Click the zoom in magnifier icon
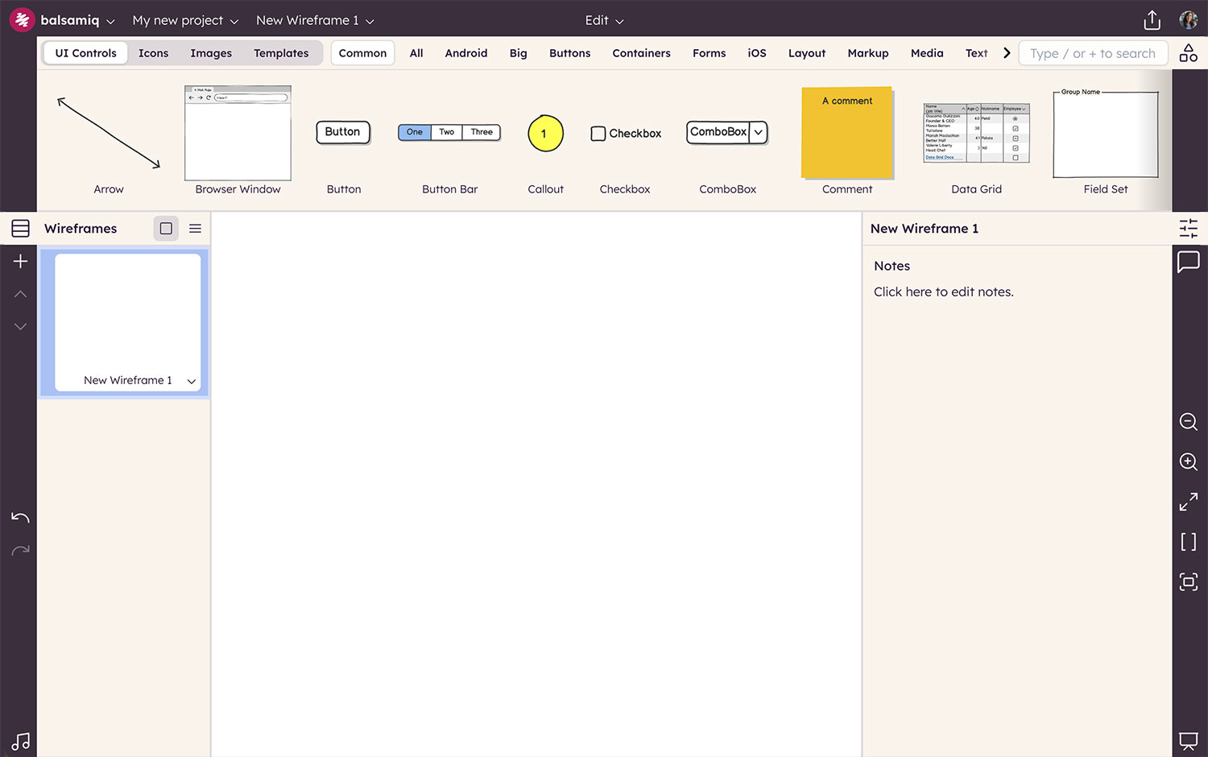 pos(1188,461)
